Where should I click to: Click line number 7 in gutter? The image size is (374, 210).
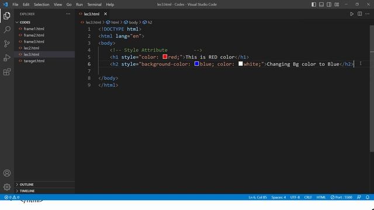89,71
